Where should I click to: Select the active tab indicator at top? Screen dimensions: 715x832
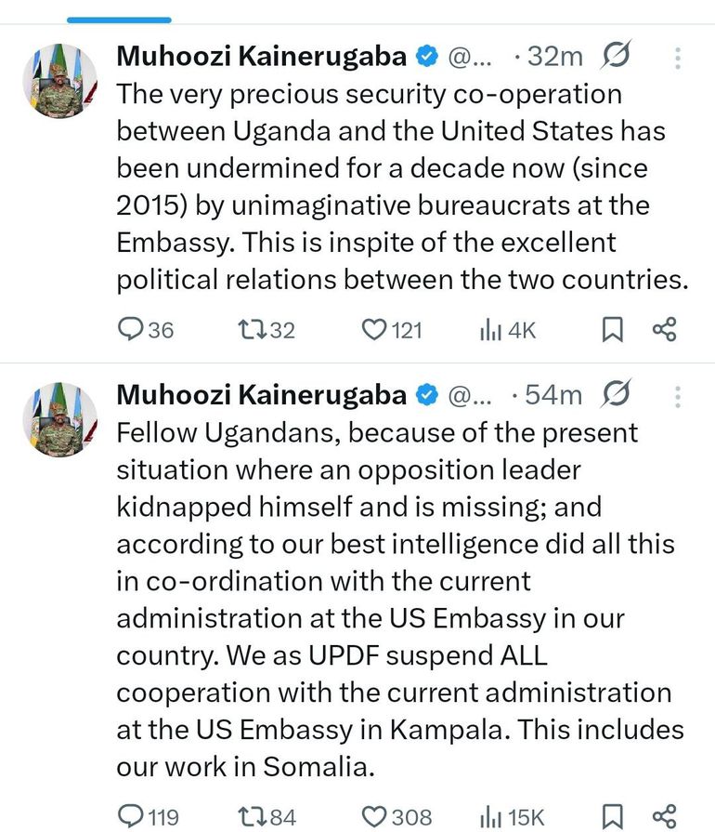tap(121, 19)
